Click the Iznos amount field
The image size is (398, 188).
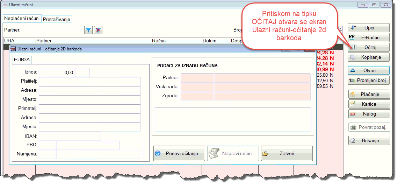point(57,72)
